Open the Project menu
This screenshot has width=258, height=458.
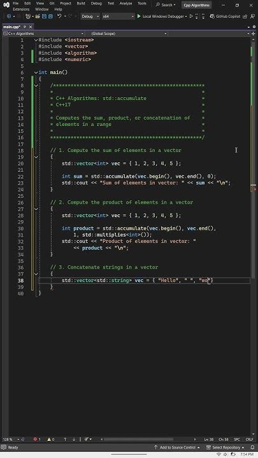pyautogui.click(x=66, y=3)
